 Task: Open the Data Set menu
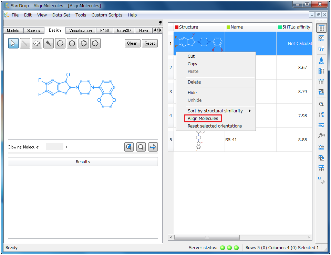click(61, 15)
